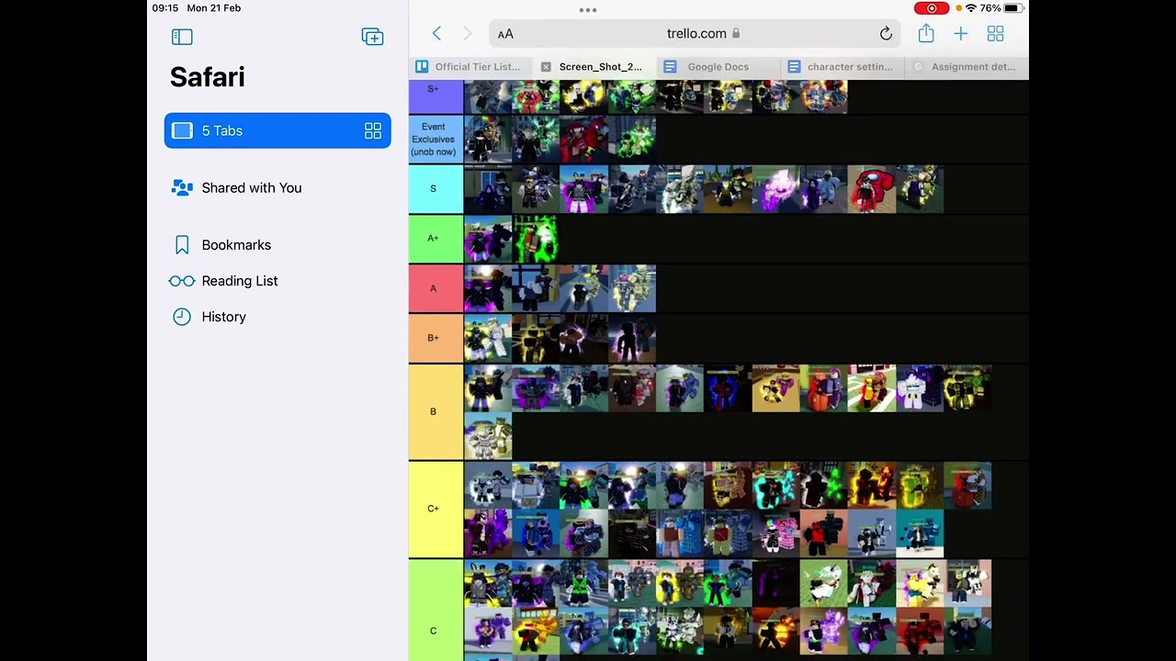The image size is (1176, 661).
Task: Go back to previous page
Action: tap(436, 34)
